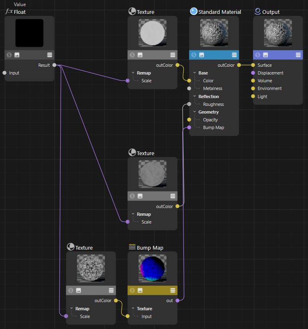Click the top Texture node's preview image icon

140,55
